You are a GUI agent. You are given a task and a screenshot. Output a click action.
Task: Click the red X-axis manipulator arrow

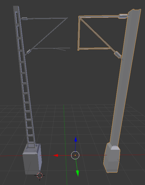pyautogui.click(x=56, y=155)
